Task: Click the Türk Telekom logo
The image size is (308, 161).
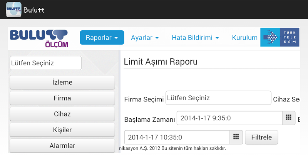Action: pyautogui.click(x=280, y=37)
